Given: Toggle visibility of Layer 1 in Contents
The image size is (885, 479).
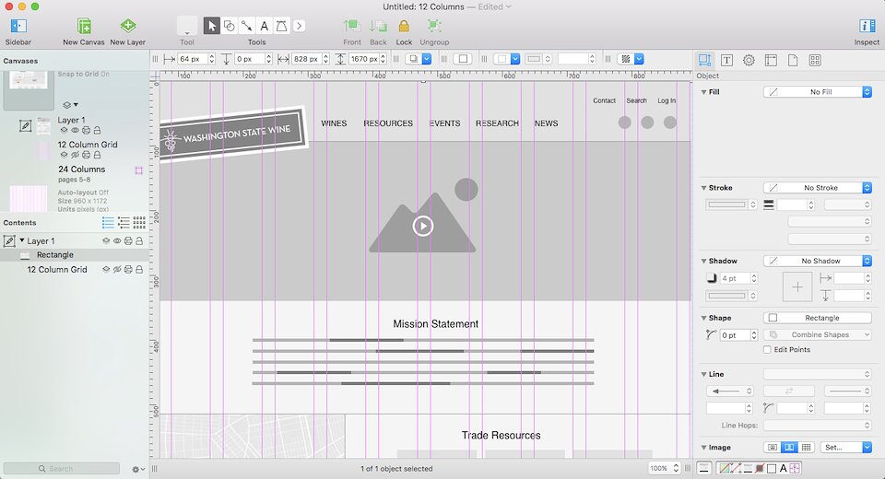Looking at the screenshot, I should pyautogui.click(x=117, y=240).
